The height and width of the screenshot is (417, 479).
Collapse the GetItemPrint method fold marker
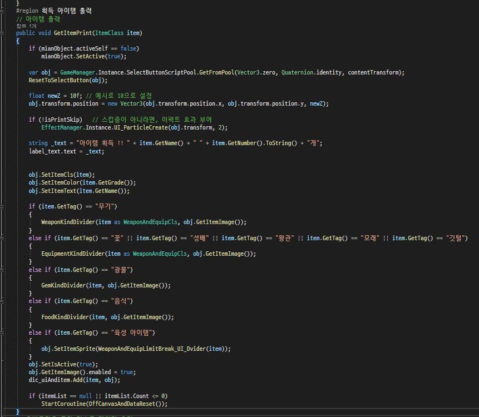[x=2, y=33]
